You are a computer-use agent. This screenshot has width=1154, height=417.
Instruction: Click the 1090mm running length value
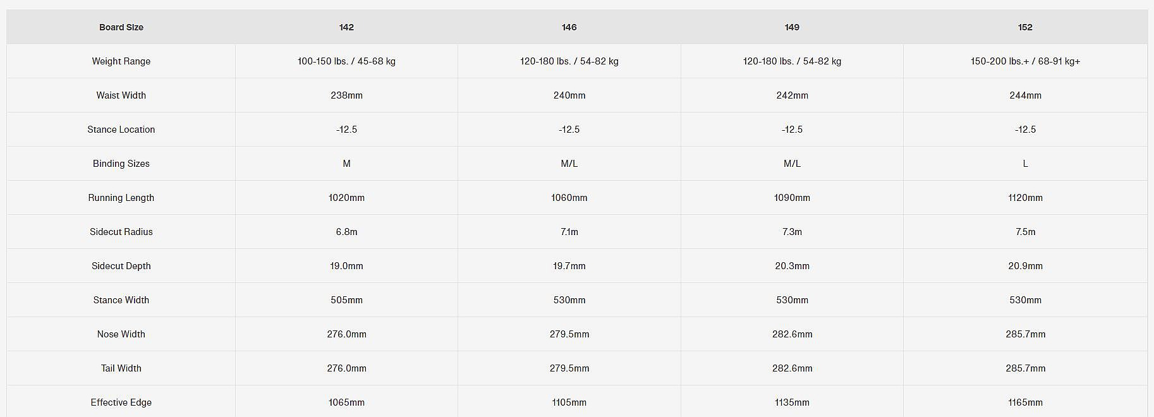click(x=792, y=198)
